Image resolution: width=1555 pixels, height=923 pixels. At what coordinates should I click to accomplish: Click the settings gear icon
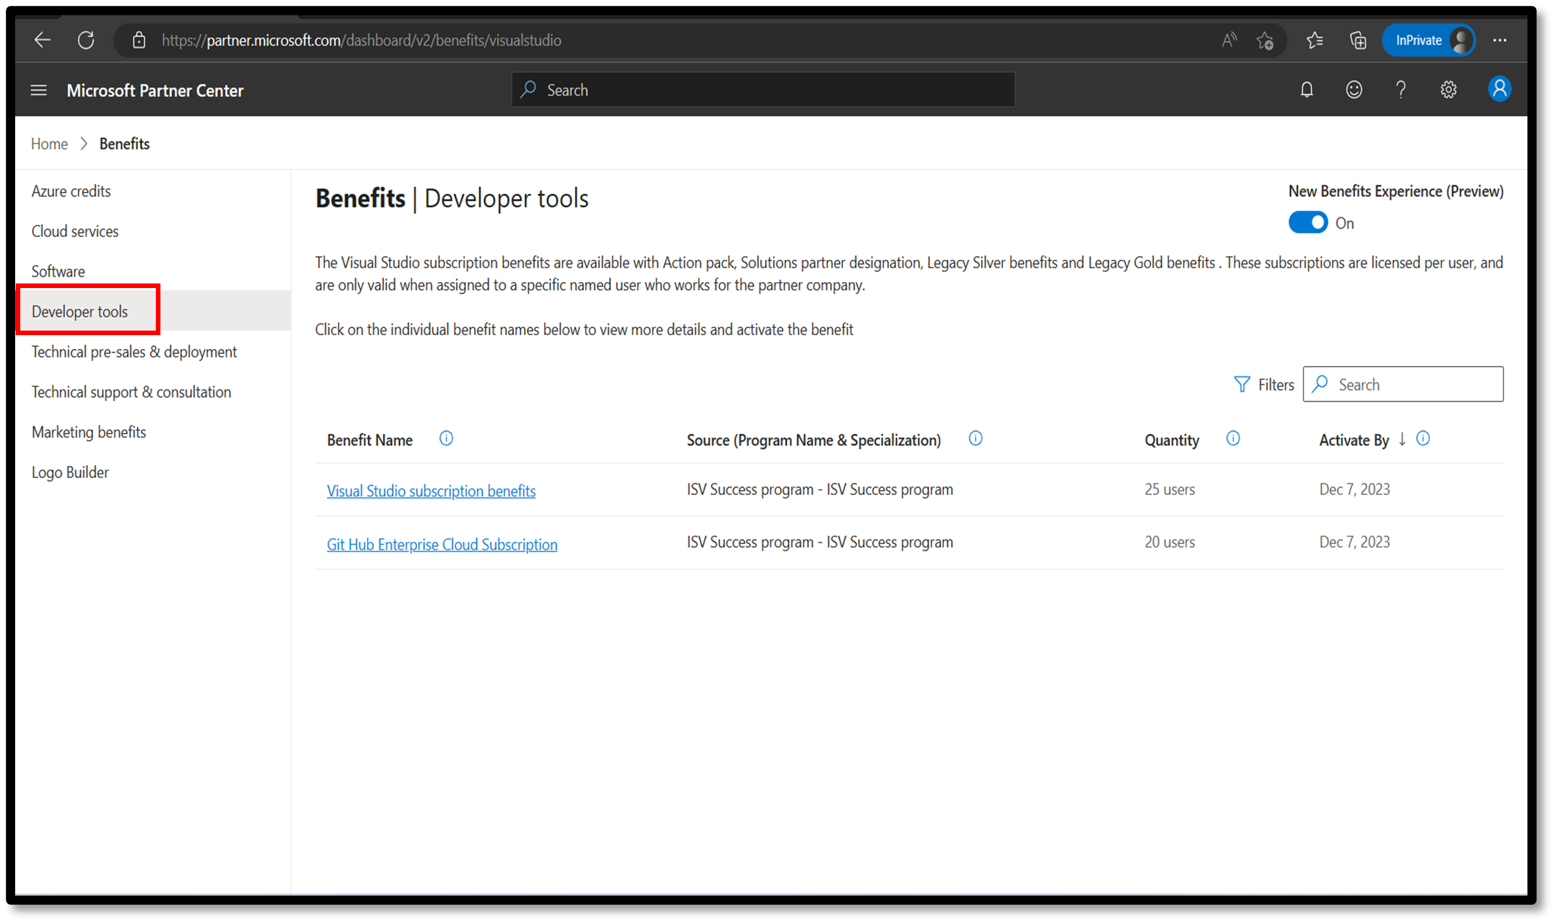[1448, 90]
